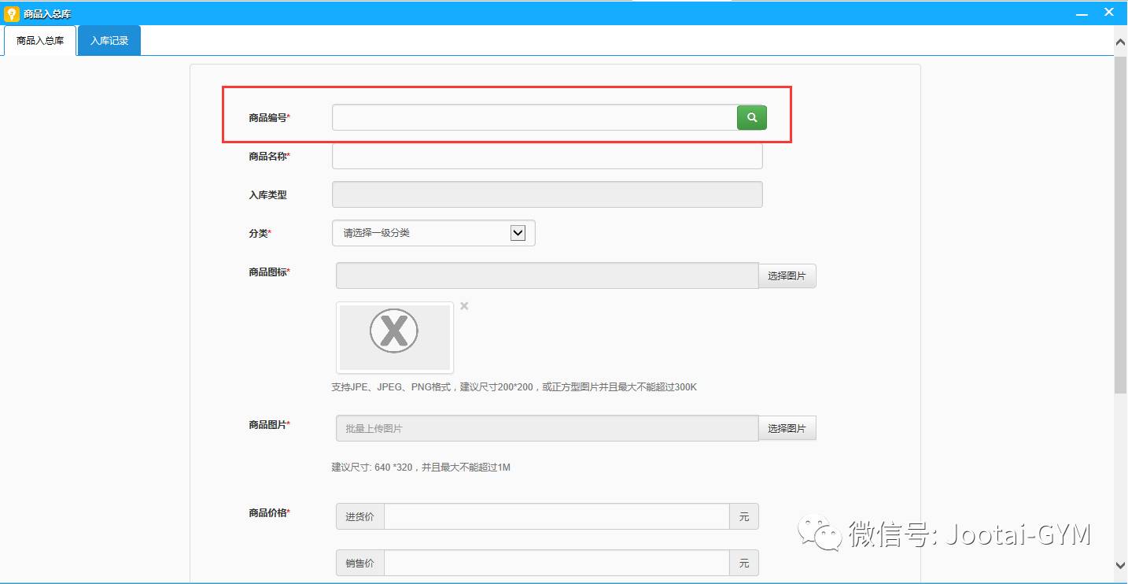
Task: Click the scrollbar up arrow
Action: point(1121,42)
